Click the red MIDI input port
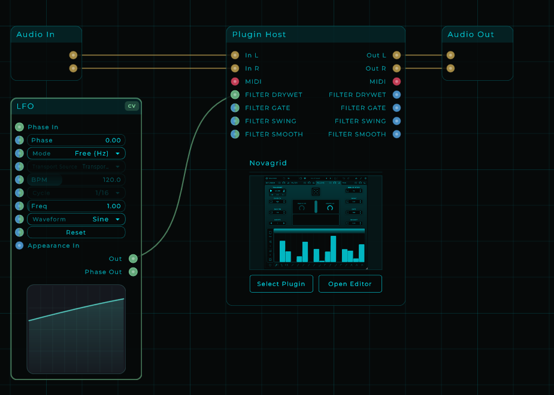The width and height of the screenshot is (554, 395). pyautogui.click(x=235, y=81)
